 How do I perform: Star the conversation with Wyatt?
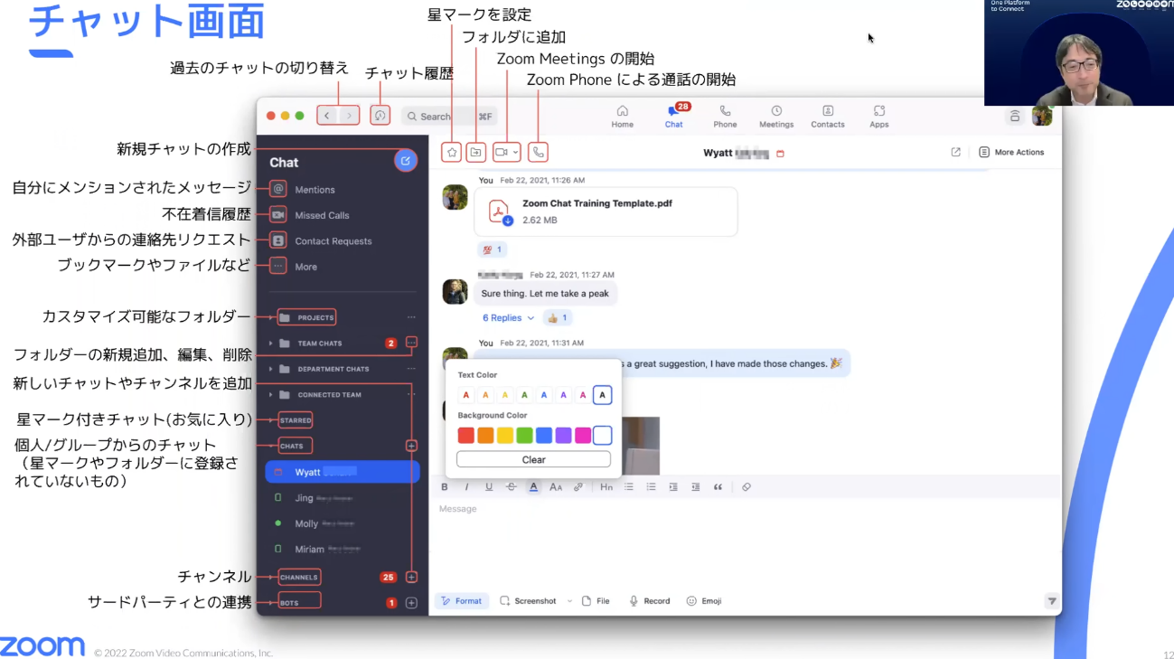pos(452,153)
